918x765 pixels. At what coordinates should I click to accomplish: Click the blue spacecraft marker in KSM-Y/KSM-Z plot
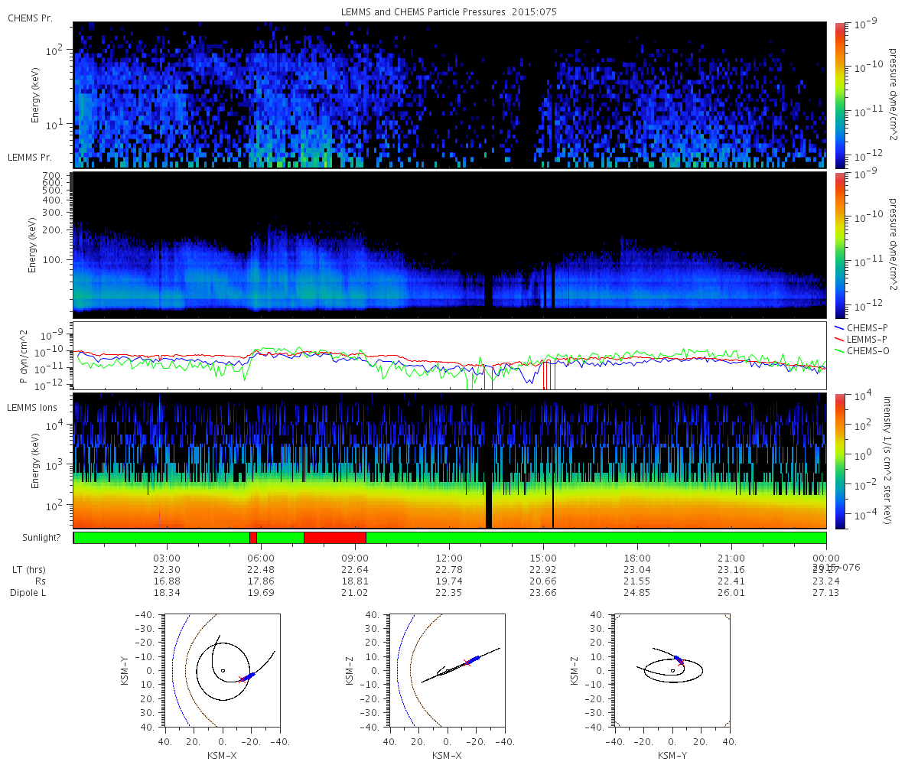[x=678, y=659]
